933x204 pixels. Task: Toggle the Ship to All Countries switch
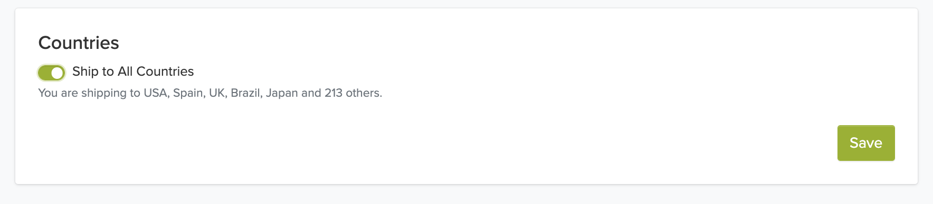pyautogui.click(x=51, y=73)
